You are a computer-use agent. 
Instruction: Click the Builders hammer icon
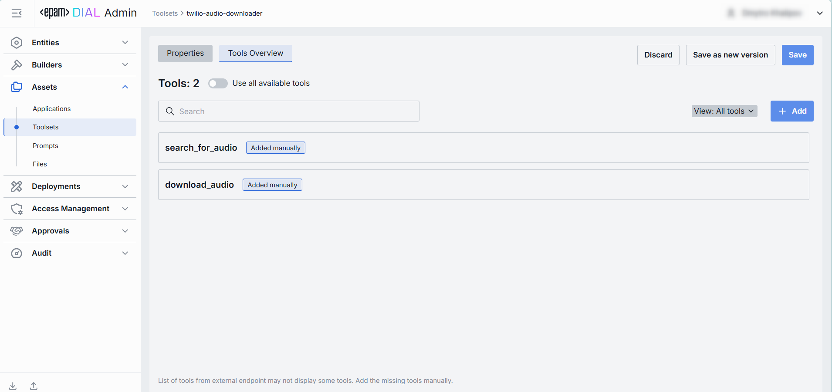pos(17,65)
